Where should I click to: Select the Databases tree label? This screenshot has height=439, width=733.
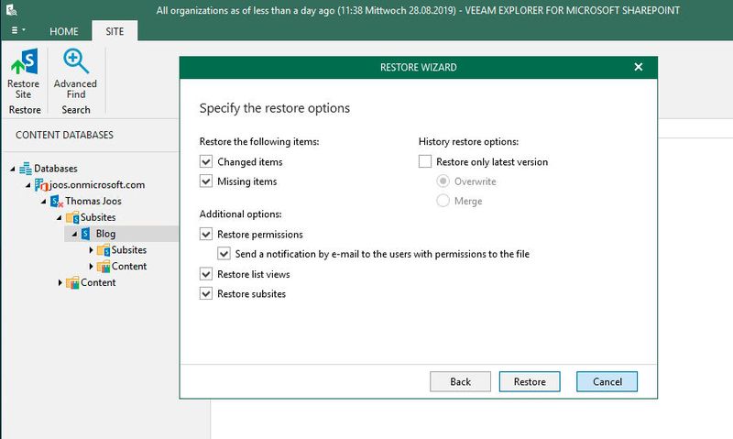point(56,169)
